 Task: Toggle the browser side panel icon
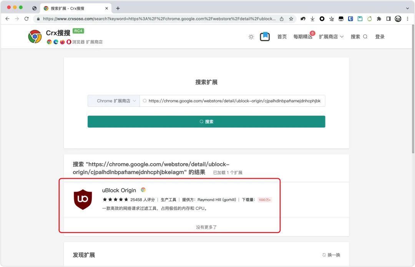[388, 19]
